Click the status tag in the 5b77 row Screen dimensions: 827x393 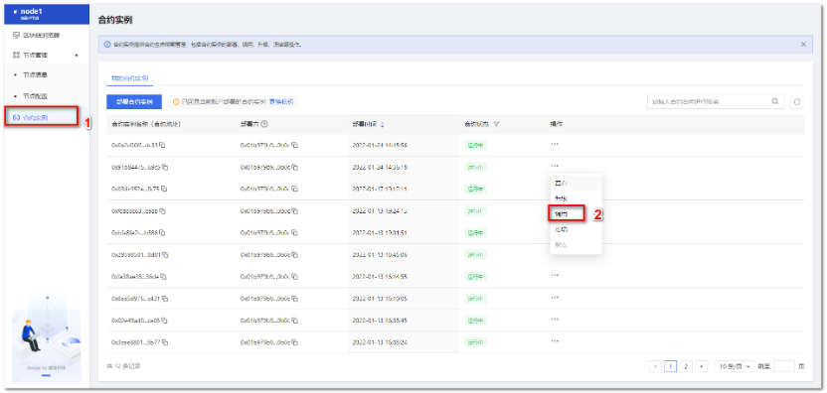coord(475,342)
